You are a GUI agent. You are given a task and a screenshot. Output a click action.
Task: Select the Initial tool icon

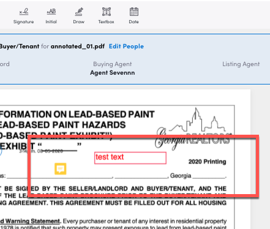pos(51,12)
